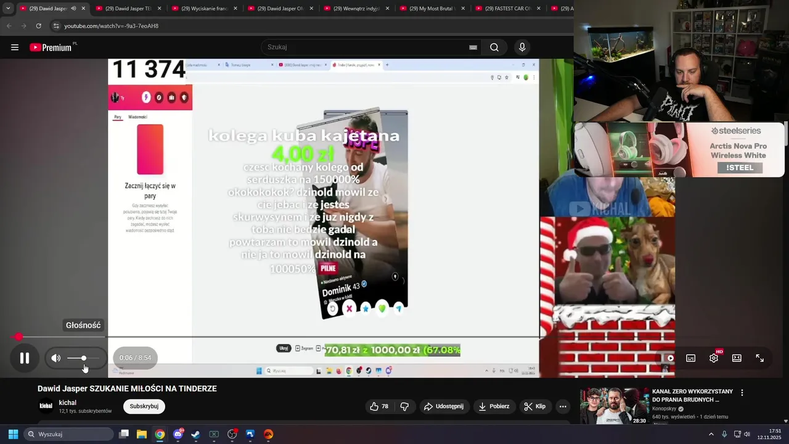Switch to the Wyciskanie franc tab
789x444 pixels.
click(205, 9)
